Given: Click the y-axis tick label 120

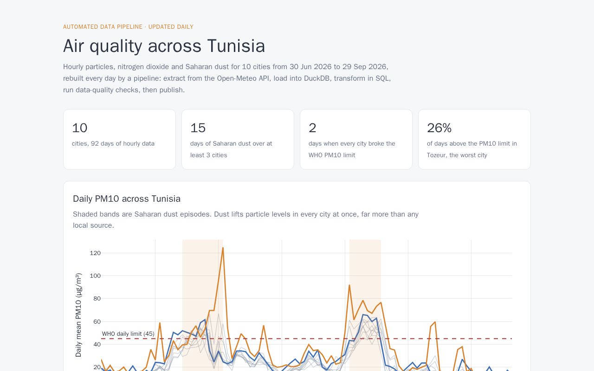Looking at the screenshot, I should pyautogui.click(x=95, y=253).
